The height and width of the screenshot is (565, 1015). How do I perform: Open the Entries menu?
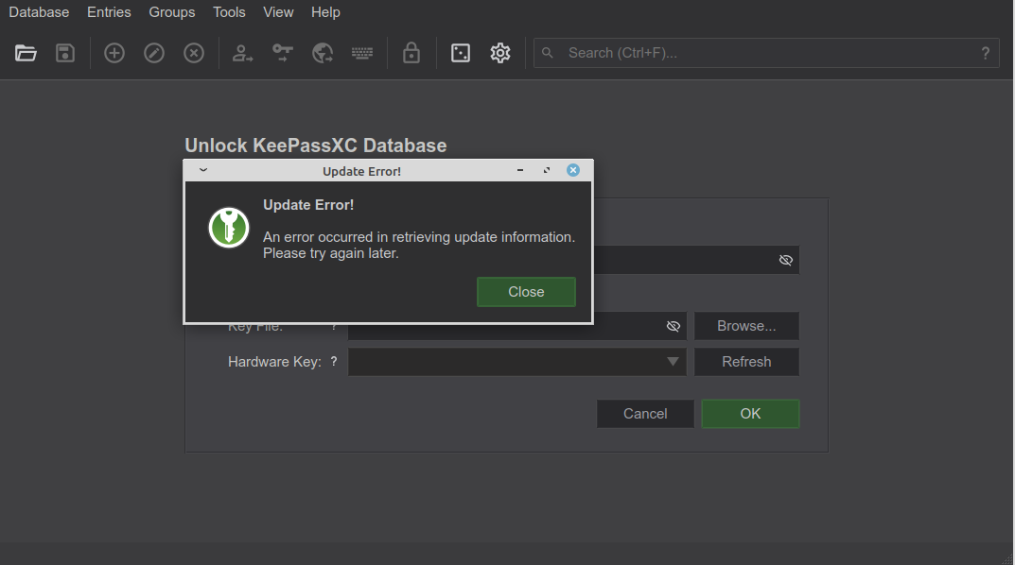click(x=109, y=12)
